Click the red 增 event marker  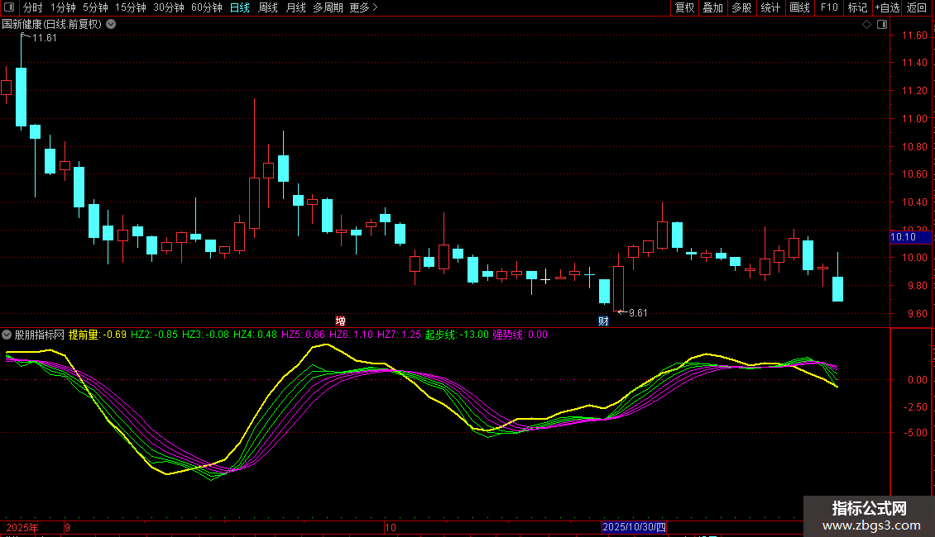click(340, 321)
